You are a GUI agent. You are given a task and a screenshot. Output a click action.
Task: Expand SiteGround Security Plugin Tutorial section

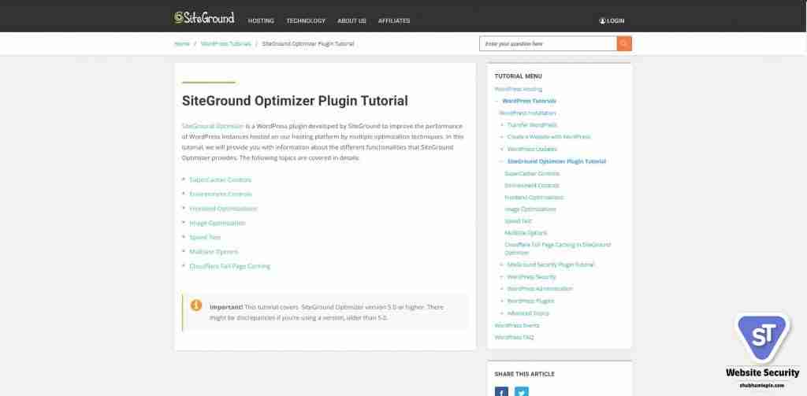click(502, 265)
